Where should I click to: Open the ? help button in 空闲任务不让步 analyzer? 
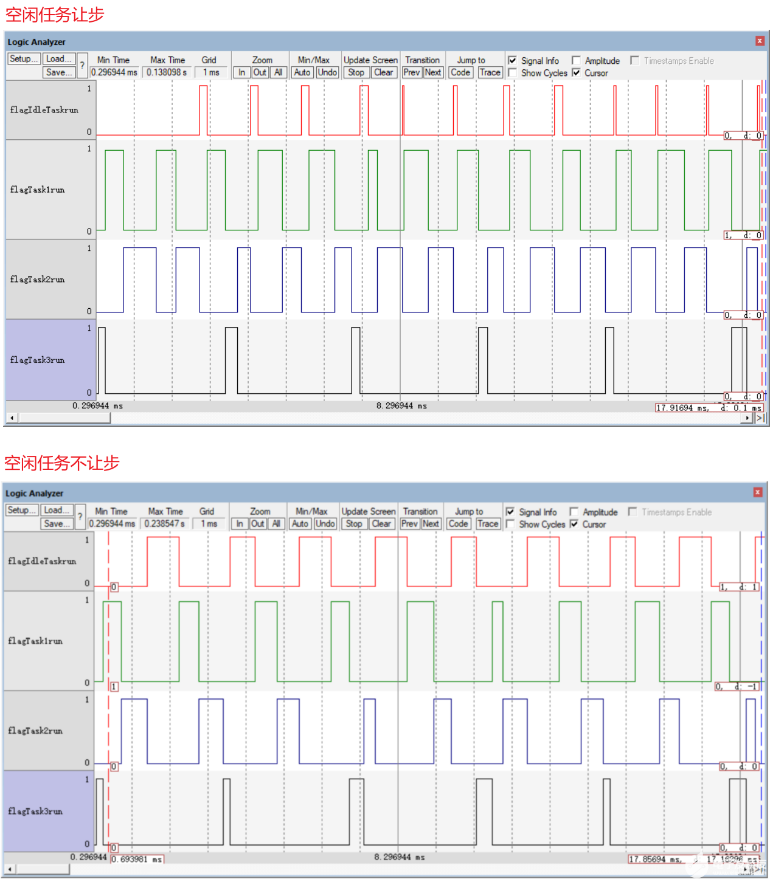(x=80, y=517)
